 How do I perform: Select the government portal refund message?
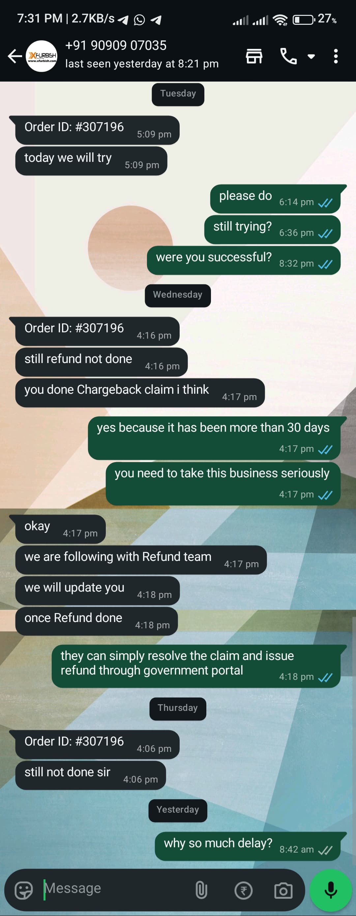click(x=196, y=666)
